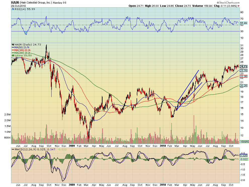This screenshot has height=187, width=249.
Task: Click the -2.0 label on MACD axis
Action: (242, 180)
